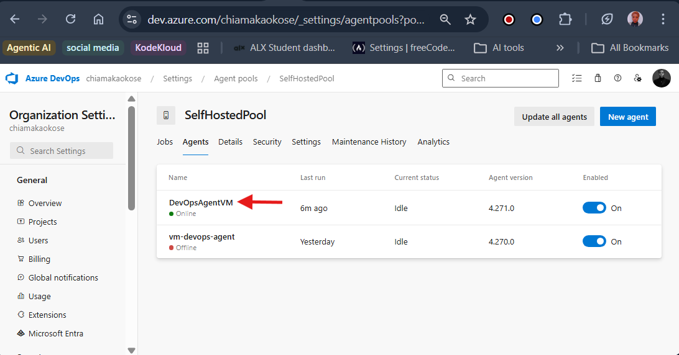
Task: Open Settings freeCodeCamp bookmark
Action: point(404,48)
